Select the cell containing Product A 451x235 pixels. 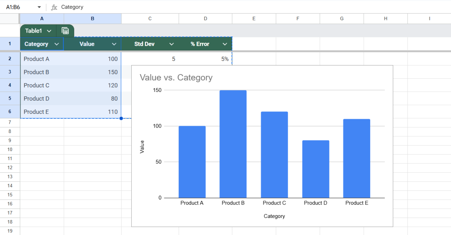pos(36,59)
